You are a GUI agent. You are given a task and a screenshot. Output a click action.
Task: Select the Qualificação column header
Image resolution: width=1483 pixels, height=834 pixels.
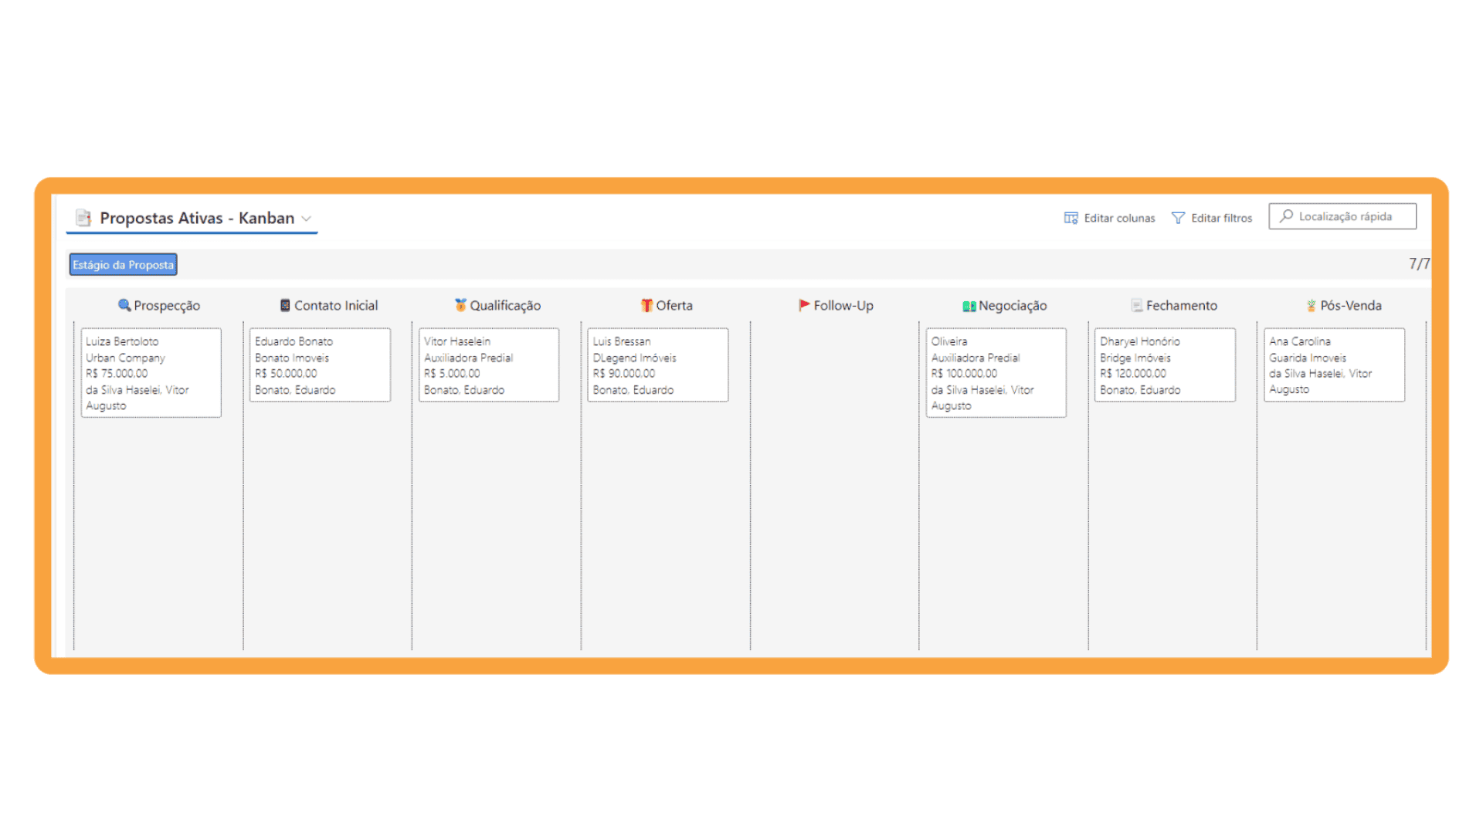pyautogui.click(x=497, y=305)
